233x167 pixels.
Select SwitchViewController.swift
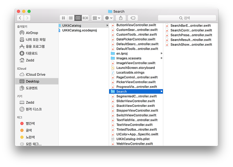tap(136, 115)
